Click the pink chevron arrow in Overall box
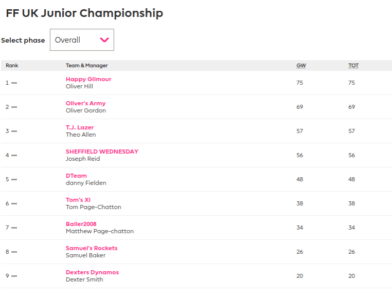 coord(104,40)
